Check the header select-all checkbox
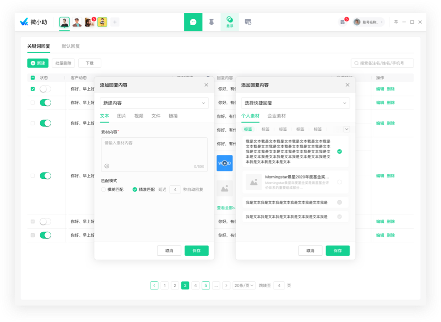The image size is (441, 322). pyautogui.click(x=32, y=78)
